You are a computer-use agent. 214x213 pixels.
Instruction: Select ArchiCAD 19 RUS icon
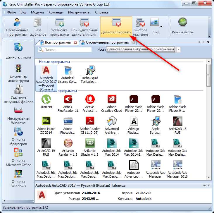click(46, 147)
